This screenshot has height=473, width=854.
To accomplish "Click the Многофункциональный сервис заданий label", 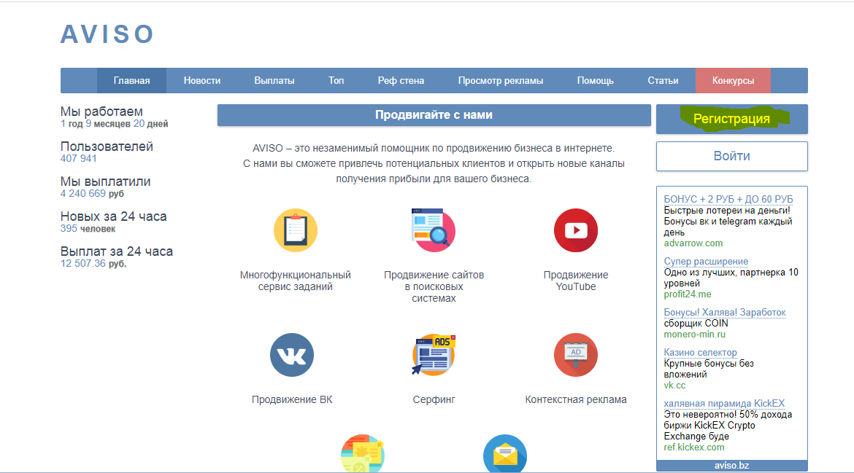I will click(x=295, y=281).
